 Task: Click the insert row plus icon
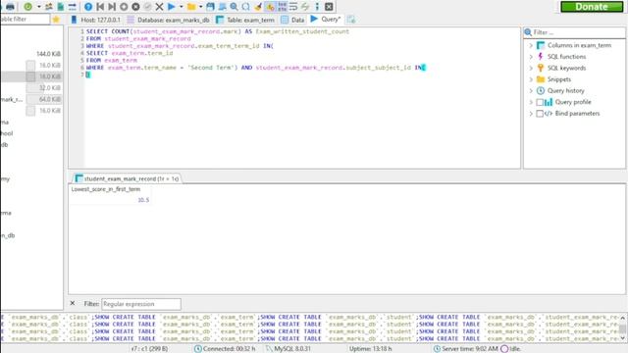click(124, 7)
